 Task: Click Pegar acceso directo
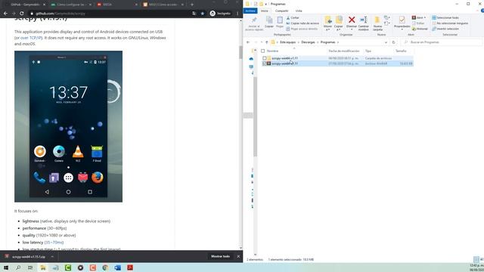click(302, 29)
